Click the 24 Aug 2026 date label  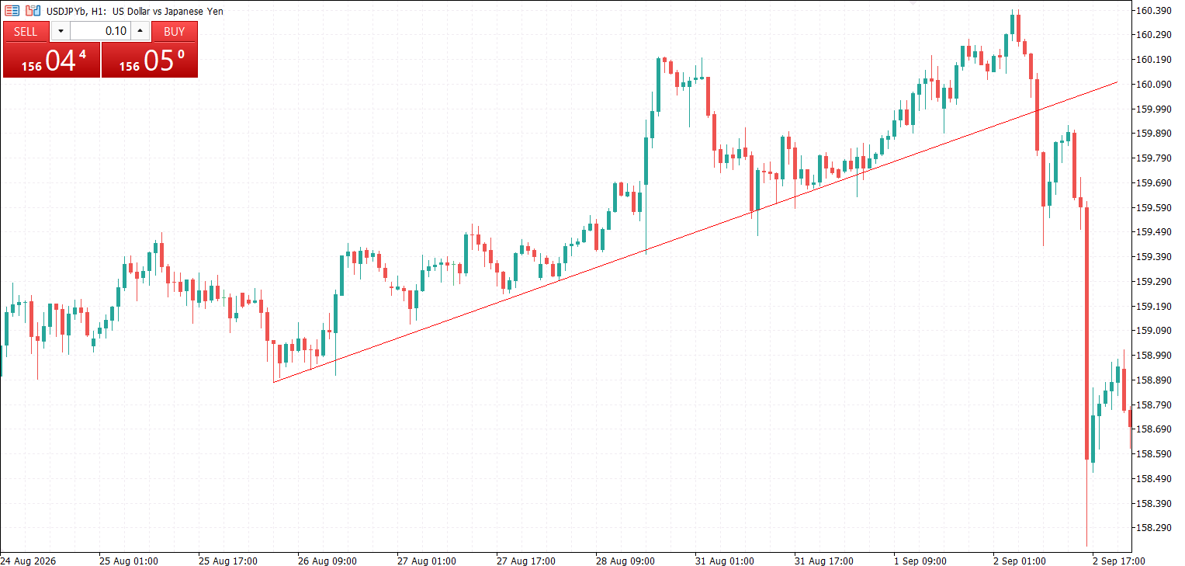click(28, 561)
